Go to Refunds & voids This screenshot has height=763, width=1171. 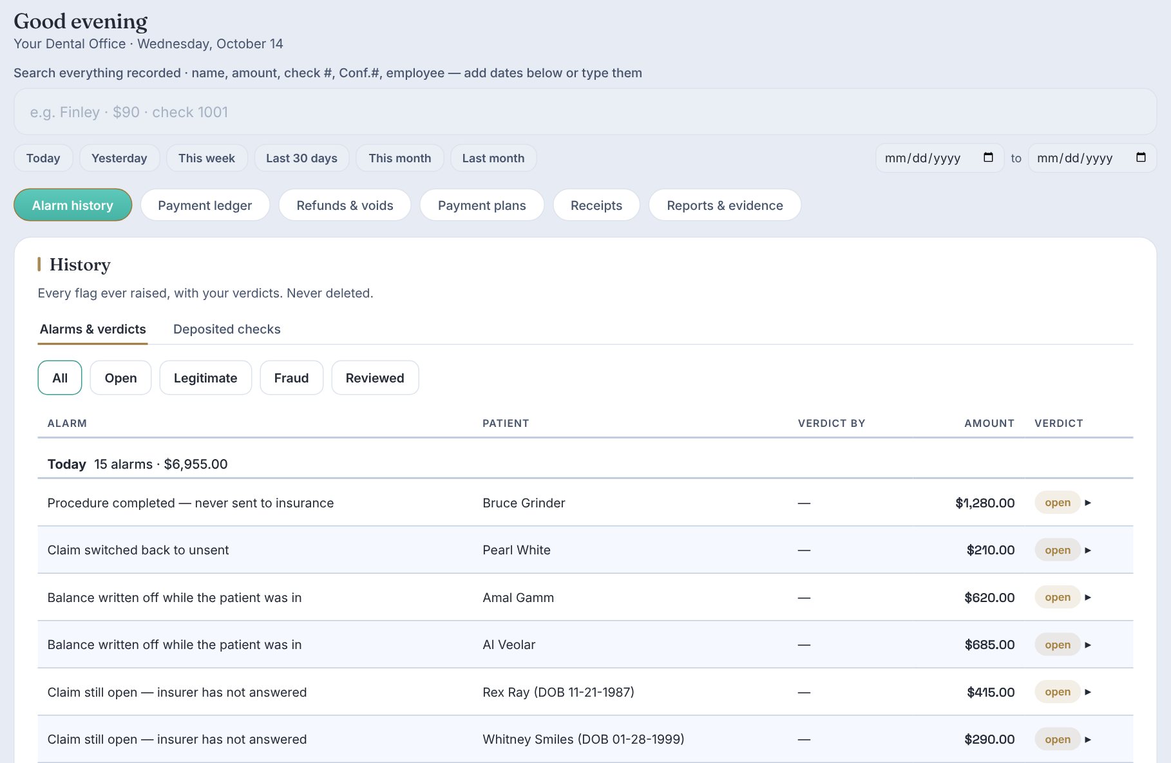tap(345, 205)
